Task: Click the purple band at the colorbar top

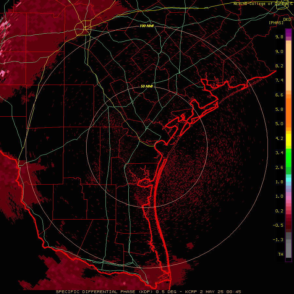Action: pyautogui.click(x=288, y=33)
